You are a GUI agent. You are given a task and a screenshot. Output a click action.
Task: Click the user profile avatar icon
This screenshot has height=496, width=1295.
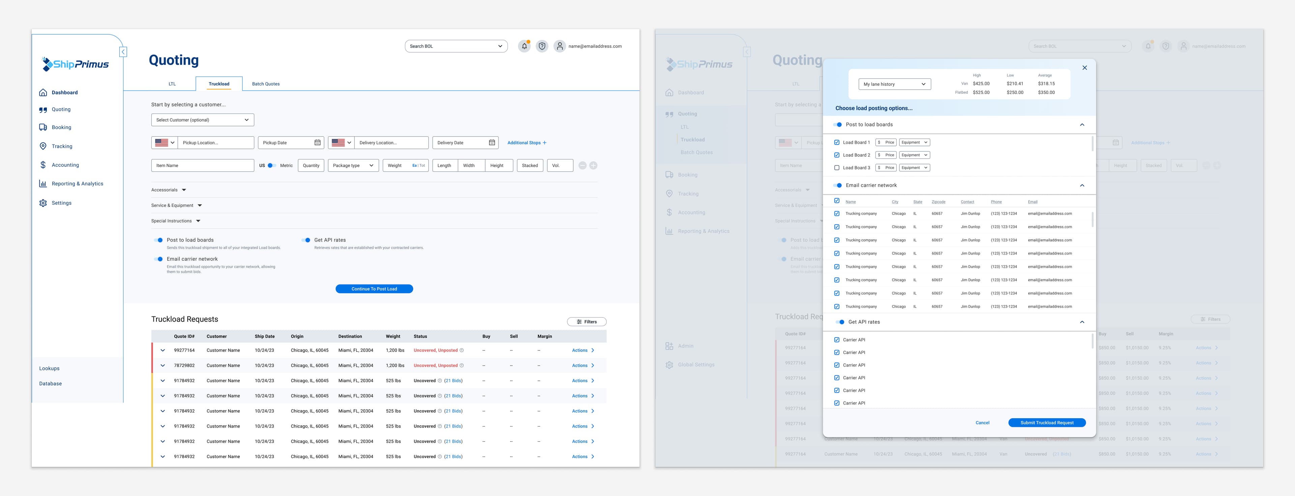559,46
